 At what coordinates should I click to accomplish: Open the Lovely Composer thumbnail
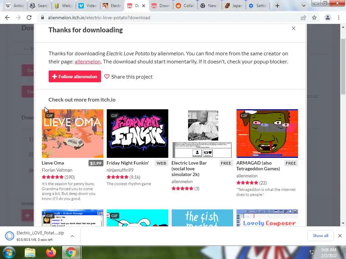(267, 218)
